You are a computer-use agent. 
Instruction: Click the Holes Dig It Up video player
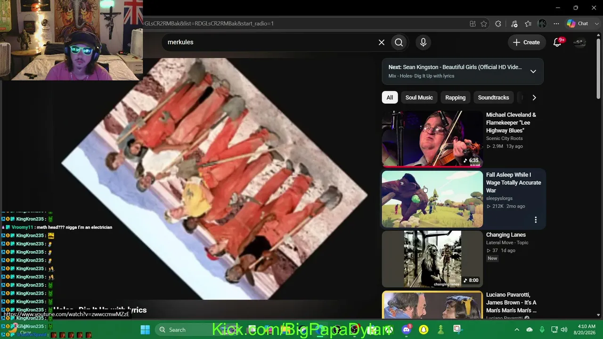(x=214, y=179)
